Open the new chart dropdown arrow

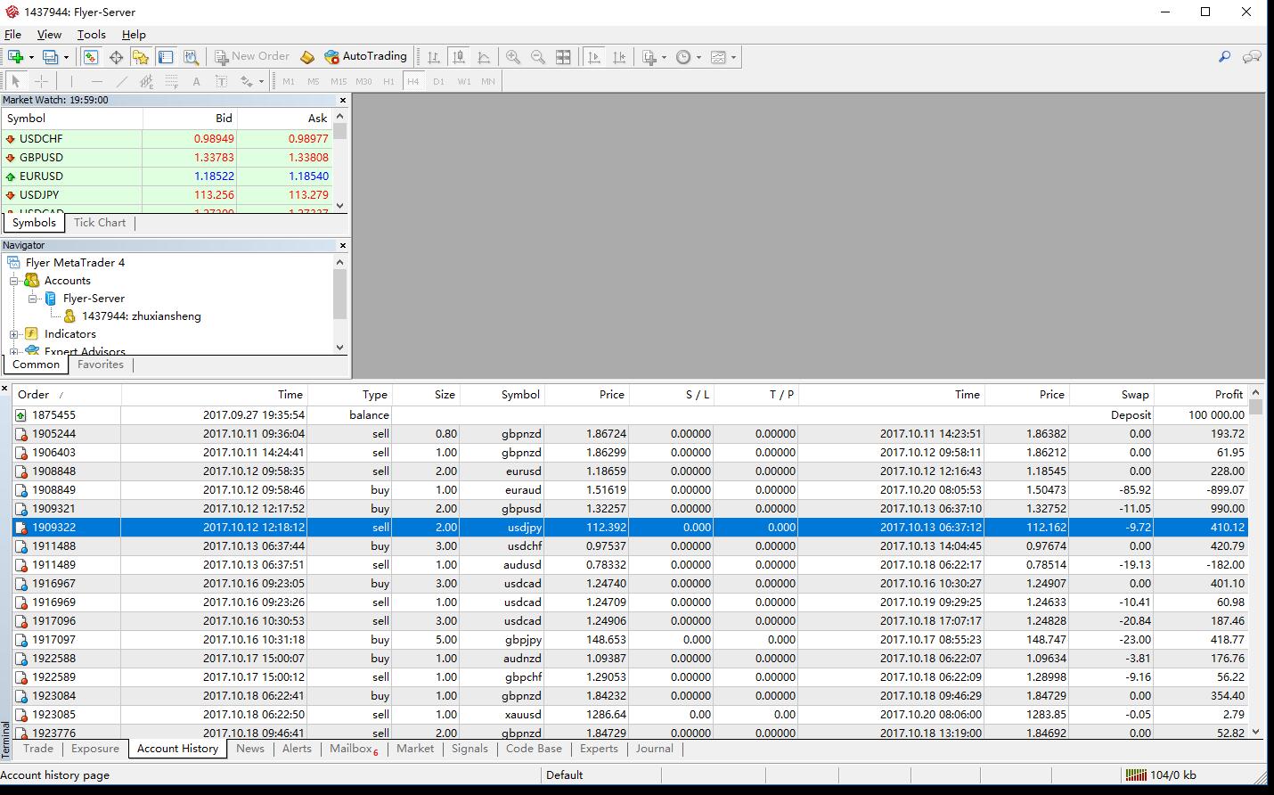pyautogui.click(x=31, y=57)
